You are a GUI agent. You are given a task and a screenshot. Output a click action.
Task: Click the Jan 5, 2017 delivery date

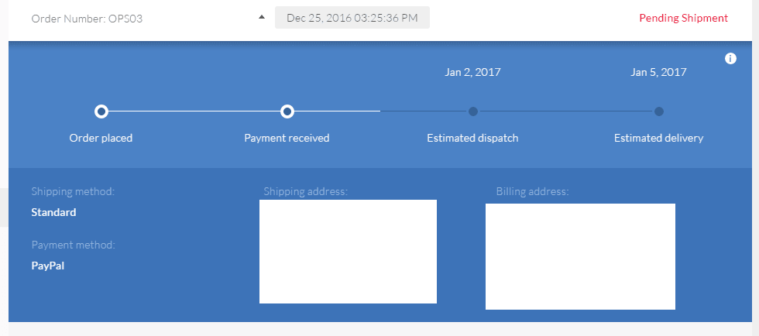coord(658,72)
